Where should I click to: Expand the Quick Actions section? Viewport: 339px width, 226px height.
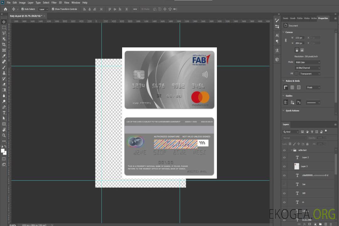[283, 110]
